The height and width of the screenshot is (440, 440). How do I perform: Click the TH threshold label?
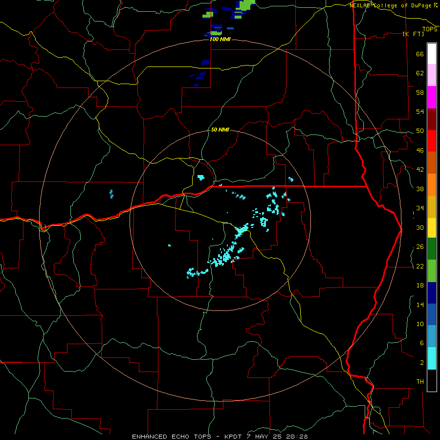click(420, 382)
